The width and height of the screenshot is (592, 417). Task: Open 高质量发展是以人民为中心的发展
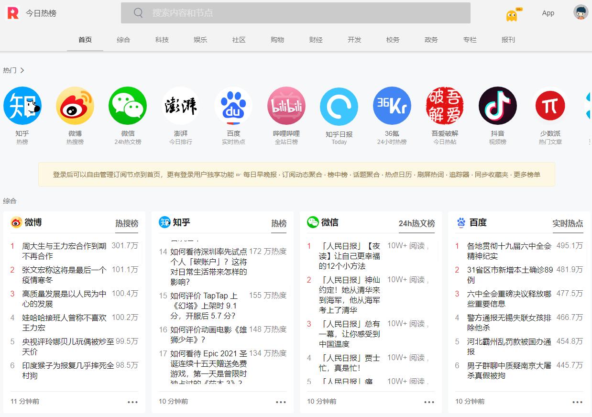(x=65, y=299)
